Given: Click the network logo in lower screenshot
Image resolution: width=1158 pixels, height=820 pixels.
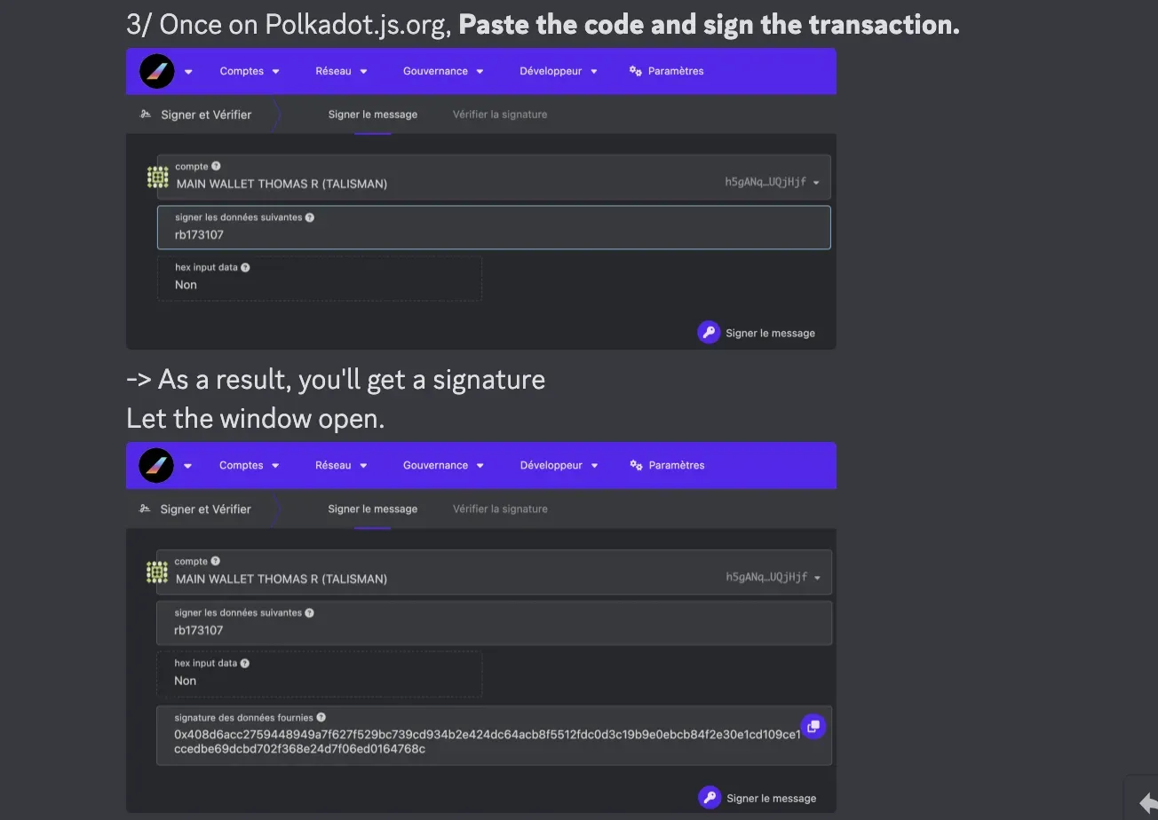Looking at the screenshot, I should 157,465.
